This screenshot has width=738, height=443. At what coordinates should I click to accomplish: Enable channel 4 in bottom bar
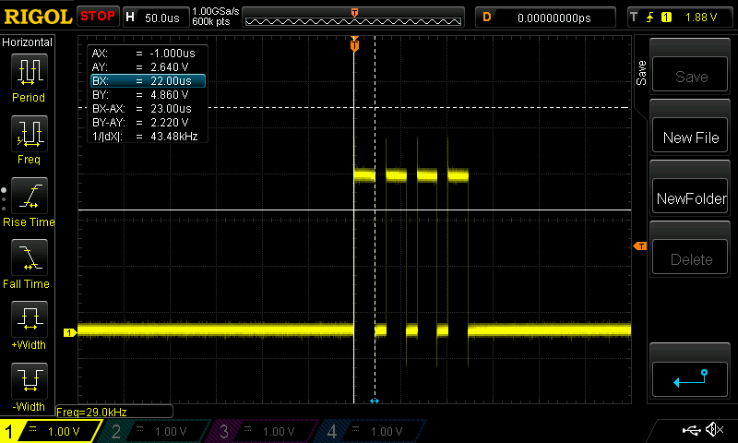370,431
